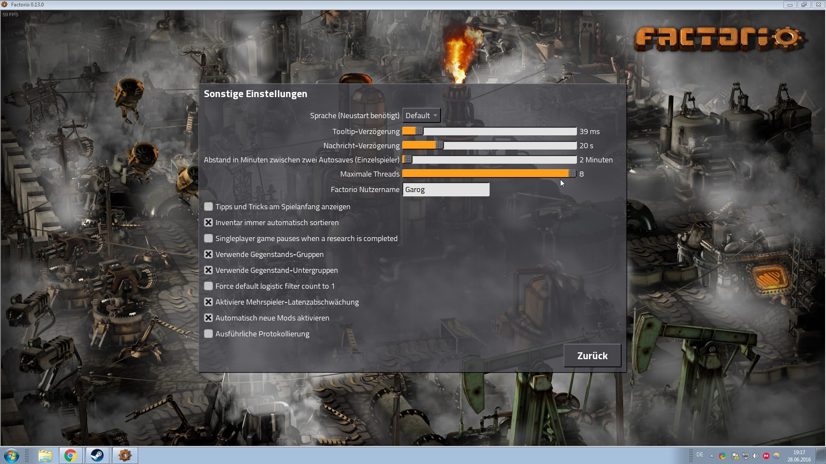Click the volume speaker tray icon
The image size is (826, 464).
coord(755,456)
